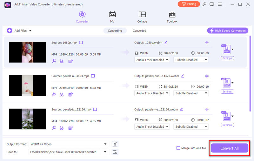Open the enhance video icon for pexels-a...4423.mp4
Viewport: 254px width, 161px height.
click(70, 94)
